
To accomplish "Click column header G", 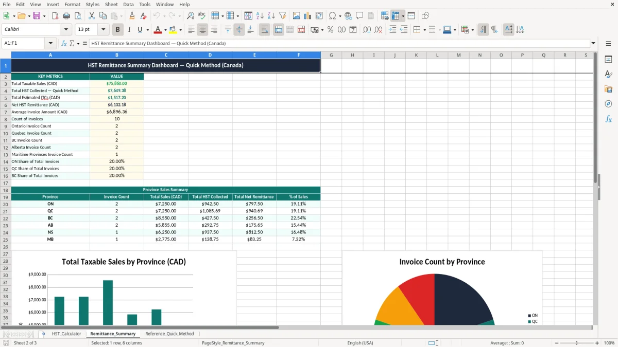I will [331, 55].
